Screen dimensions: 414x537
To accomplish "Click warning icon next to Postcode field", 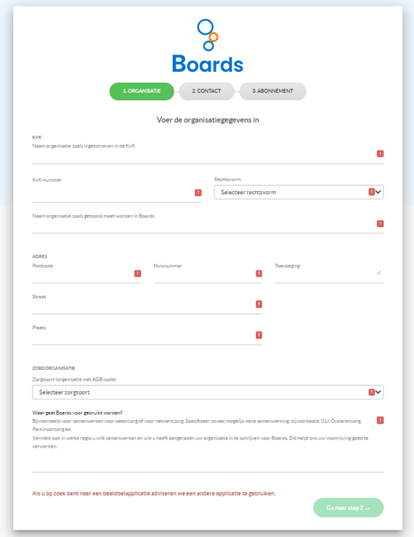I will point(138,273).
